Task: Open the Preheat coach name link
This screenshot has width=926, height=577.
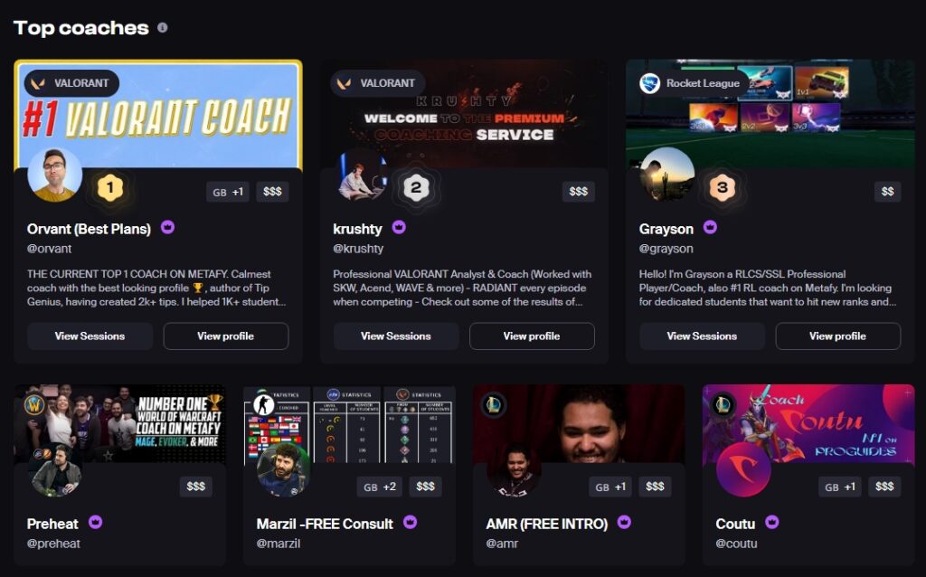Action: (52, 524)
